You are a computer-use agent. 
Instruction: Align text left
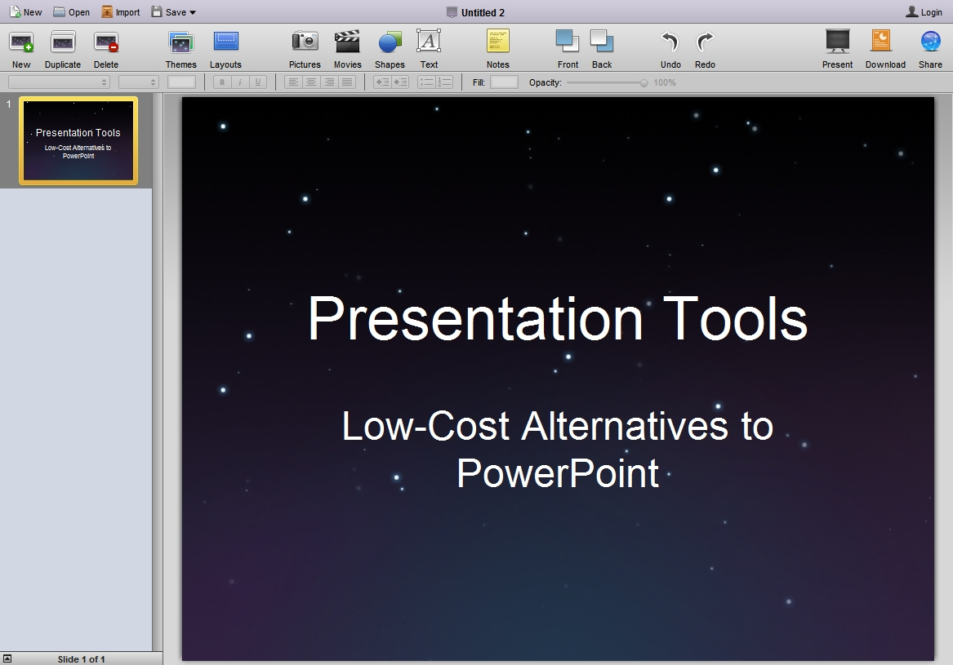click(x=293, y=82)
